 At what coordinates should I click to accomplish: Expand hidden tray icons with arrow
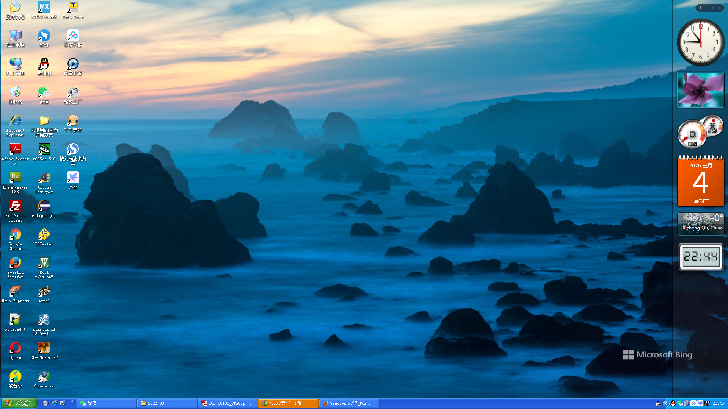pos(665,403)
